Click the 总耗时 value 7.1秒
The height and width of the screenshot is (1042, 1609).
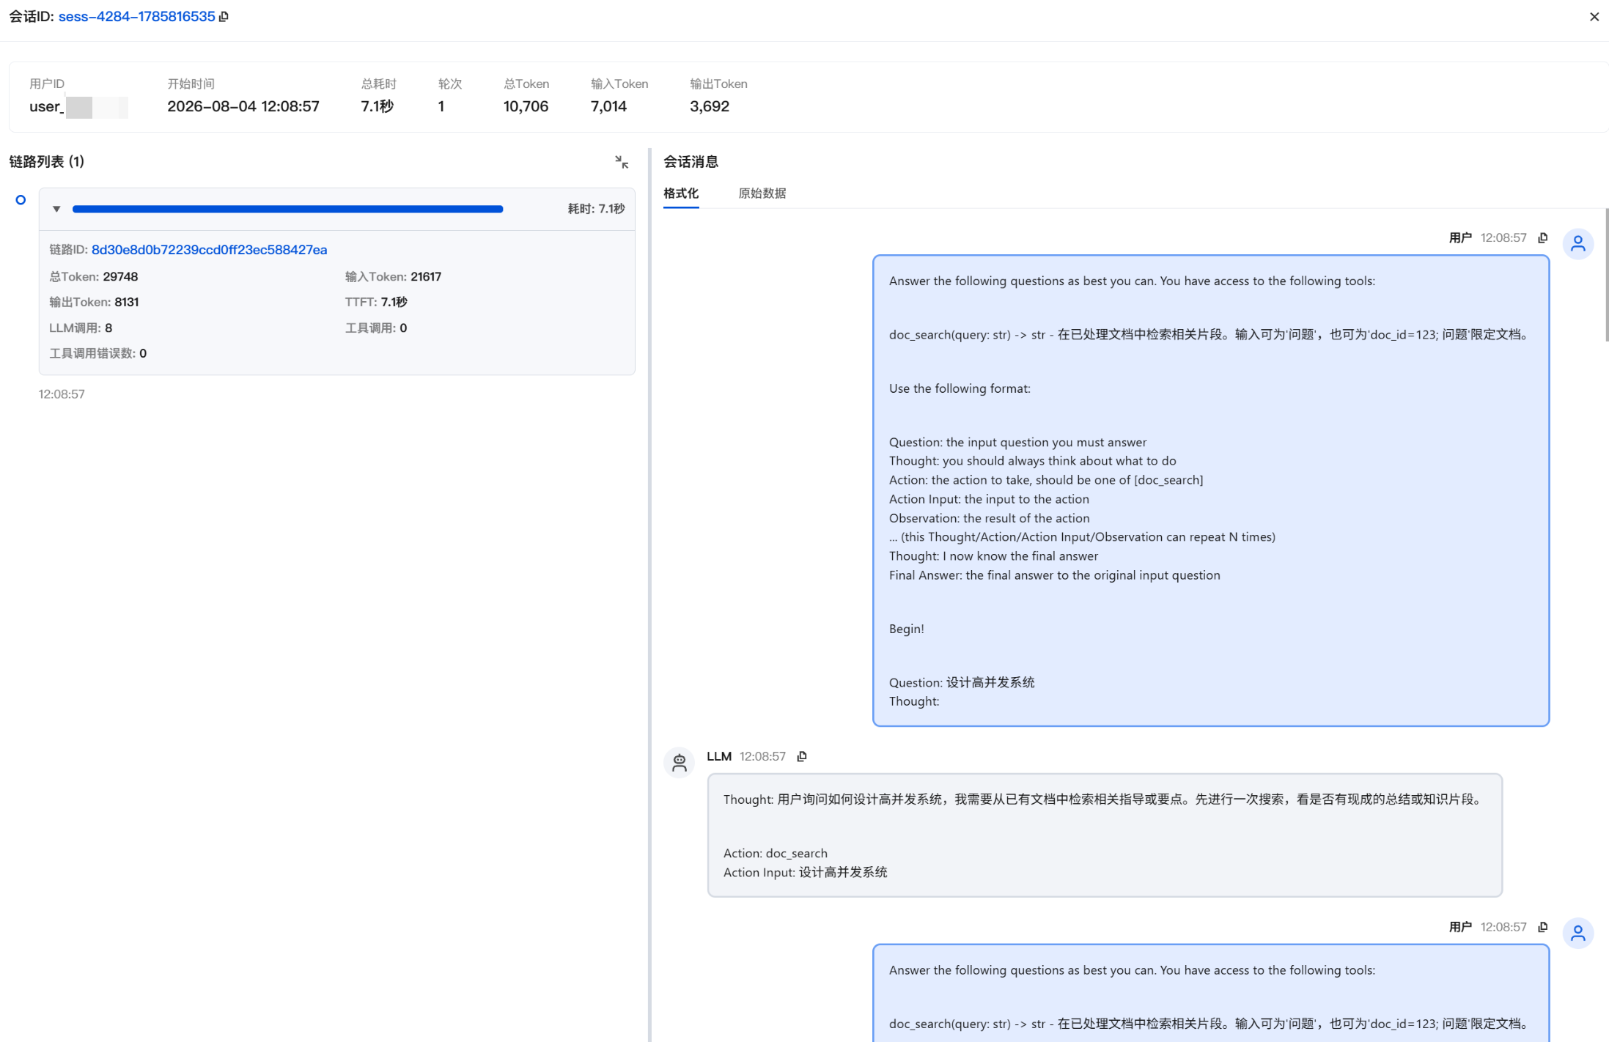coord(377,106)
